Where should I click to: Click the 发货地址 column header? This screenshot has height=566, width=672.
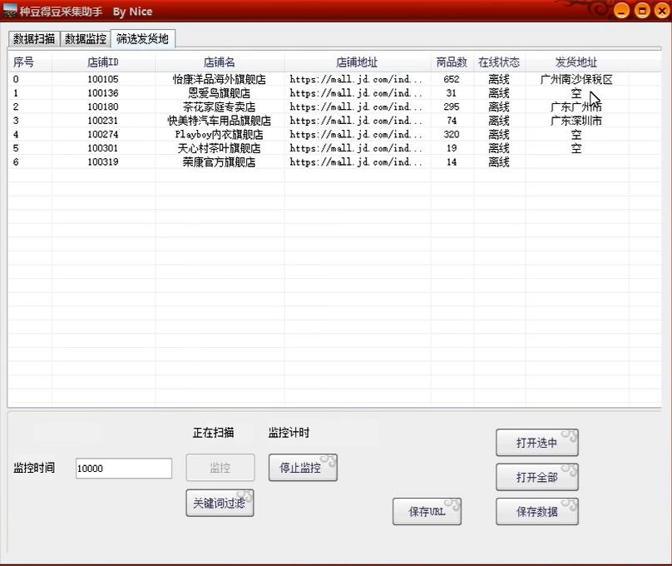pos(576,62)
